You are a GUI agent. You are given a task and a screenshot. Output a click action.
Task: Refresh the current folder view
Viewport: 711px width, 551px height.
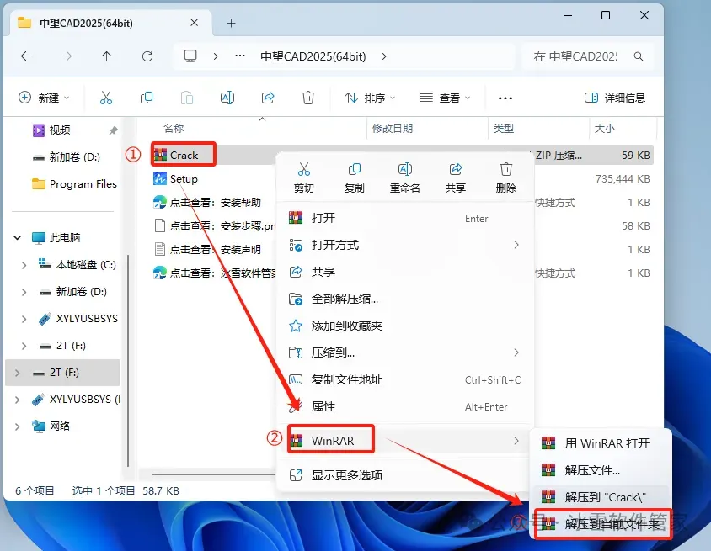click(x=147, y=56)
